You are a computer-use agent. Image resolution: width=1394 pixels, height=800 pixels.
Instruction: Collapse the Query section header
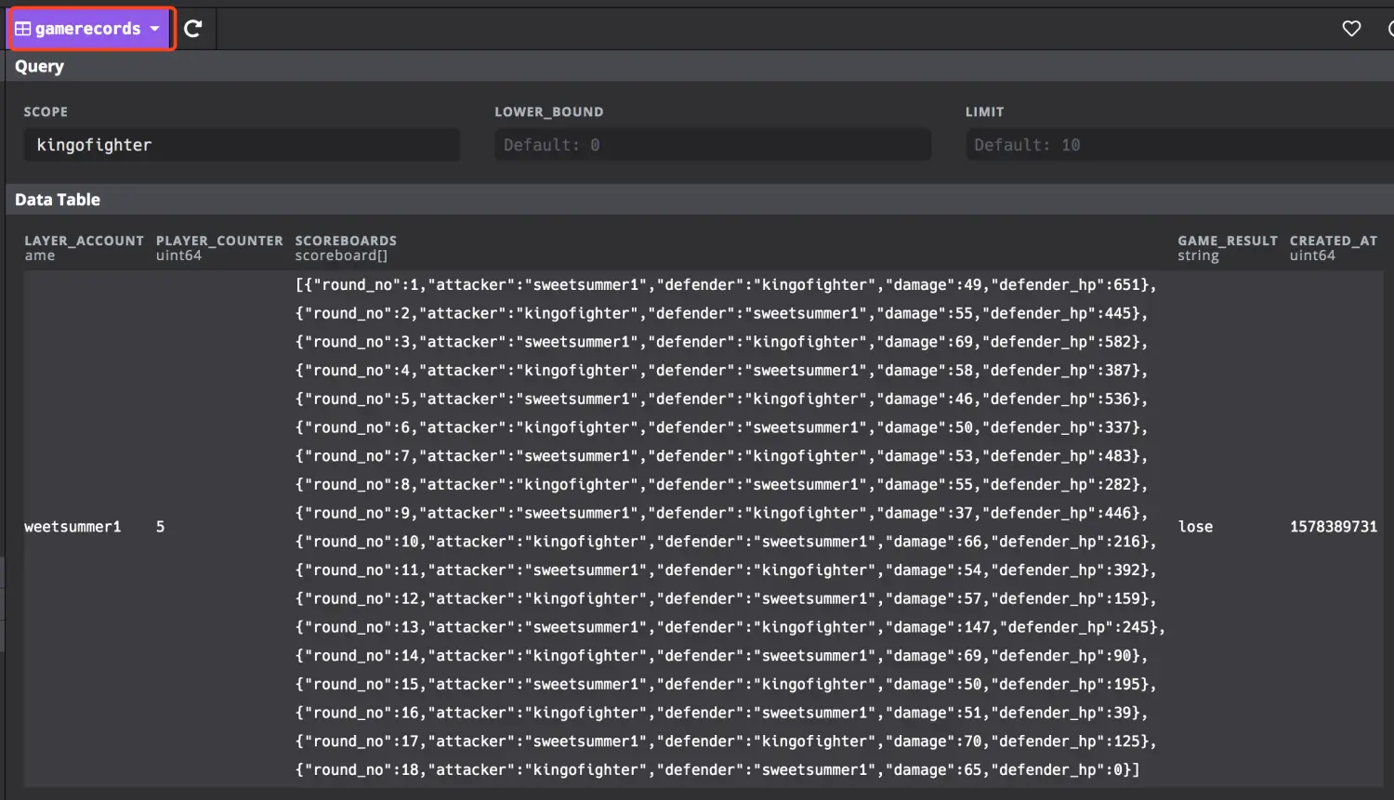tap(40, 66)
